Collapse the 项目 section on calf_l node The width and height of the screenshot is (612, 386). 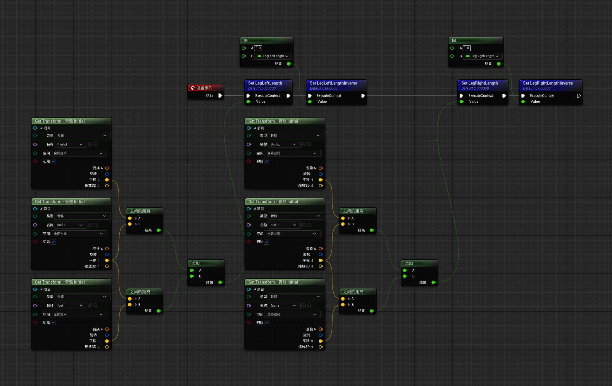(41, 209)
